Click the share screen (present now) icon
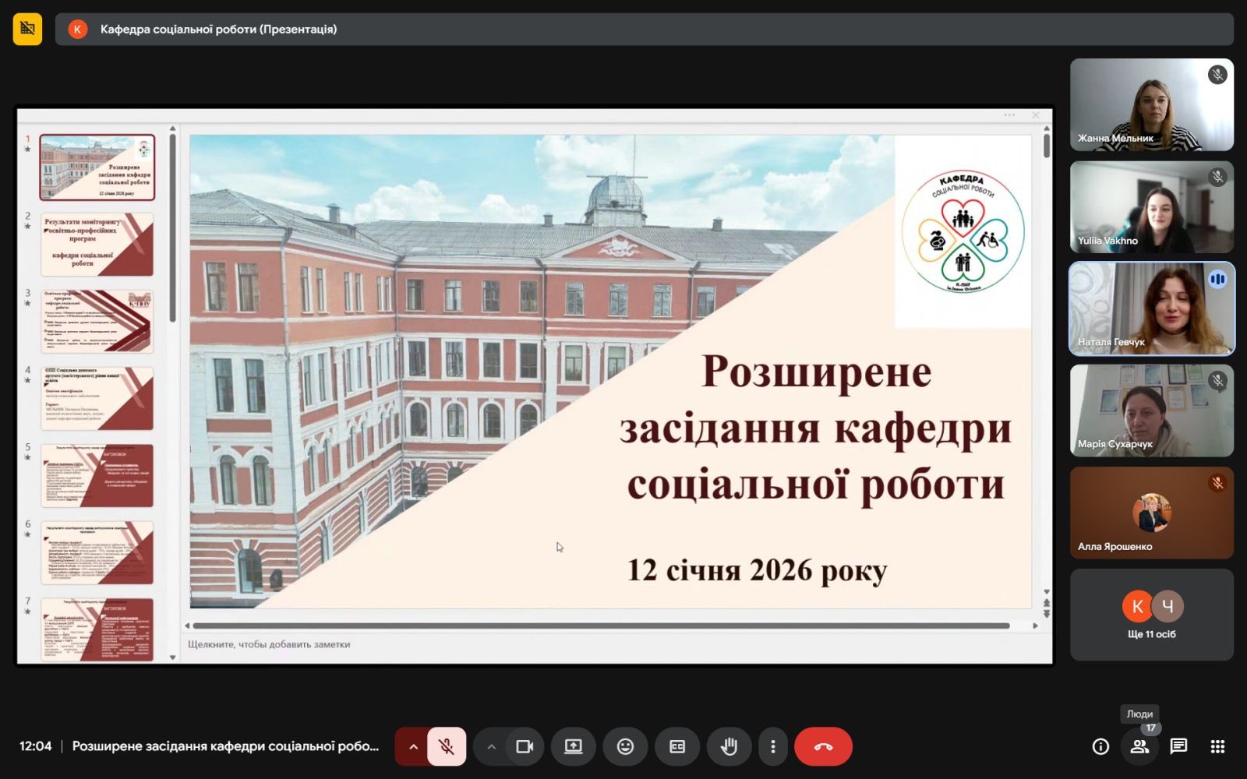This screenshot has height=779, width=1247. (573, 746)
